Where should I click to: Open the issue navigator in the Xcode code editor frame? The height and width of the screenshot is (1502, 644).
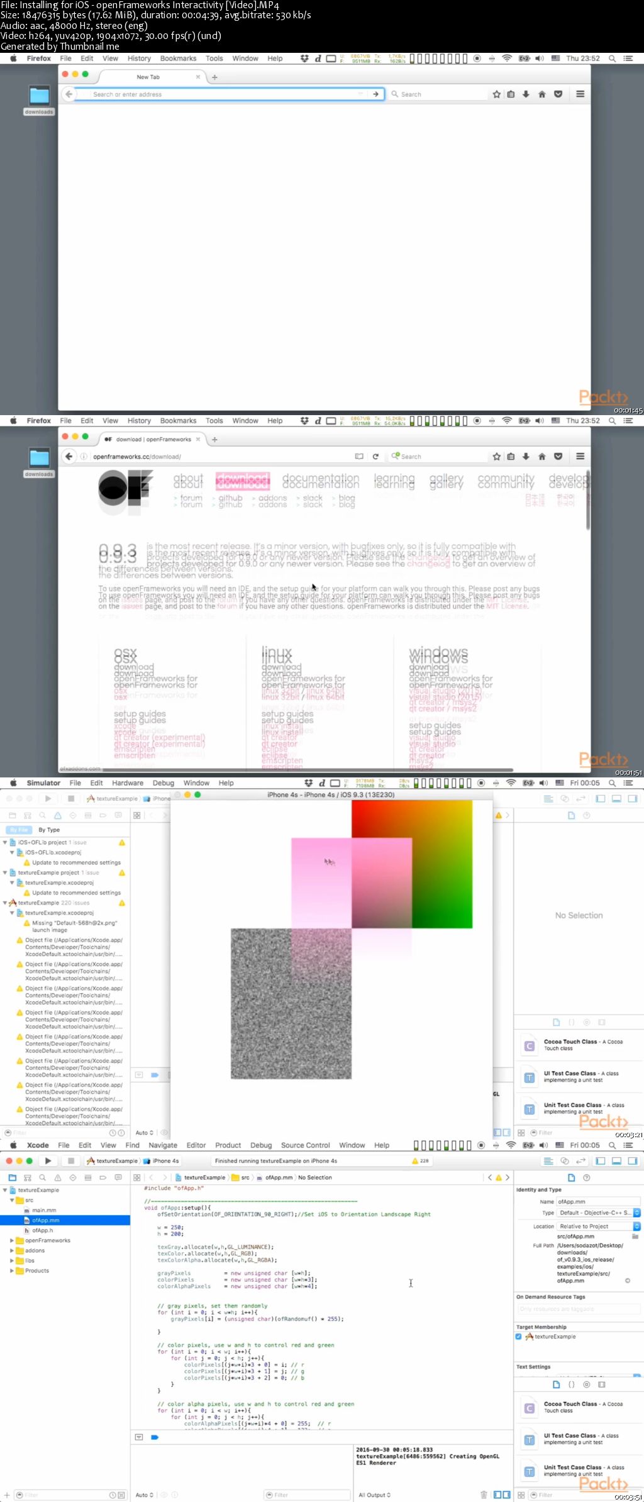57,1177
